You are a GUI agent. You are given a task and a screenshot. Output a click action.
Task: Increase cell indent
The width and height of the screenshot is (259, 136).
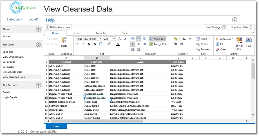tap(139, 49)
